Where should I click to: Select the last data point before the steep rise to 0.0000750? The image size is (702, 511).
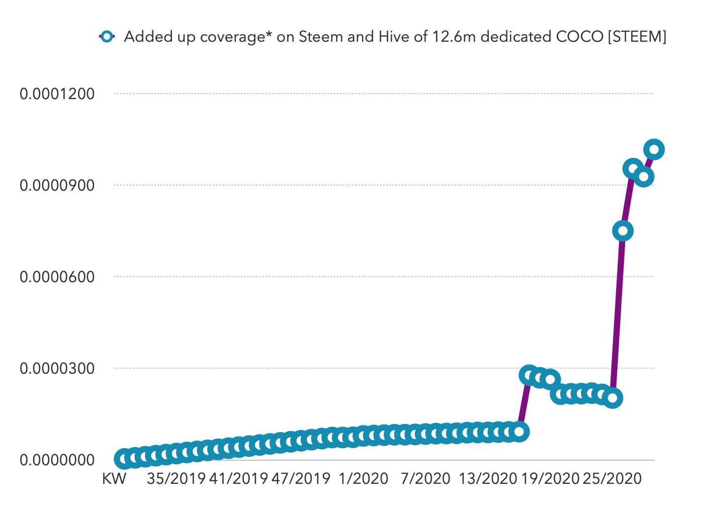click(612, 398)
